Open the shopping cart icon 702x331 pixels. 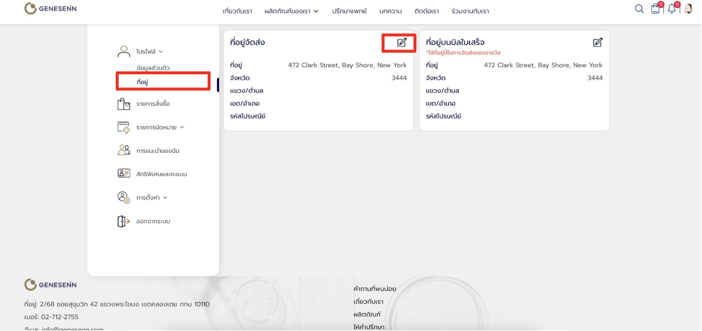coord(655,9)
